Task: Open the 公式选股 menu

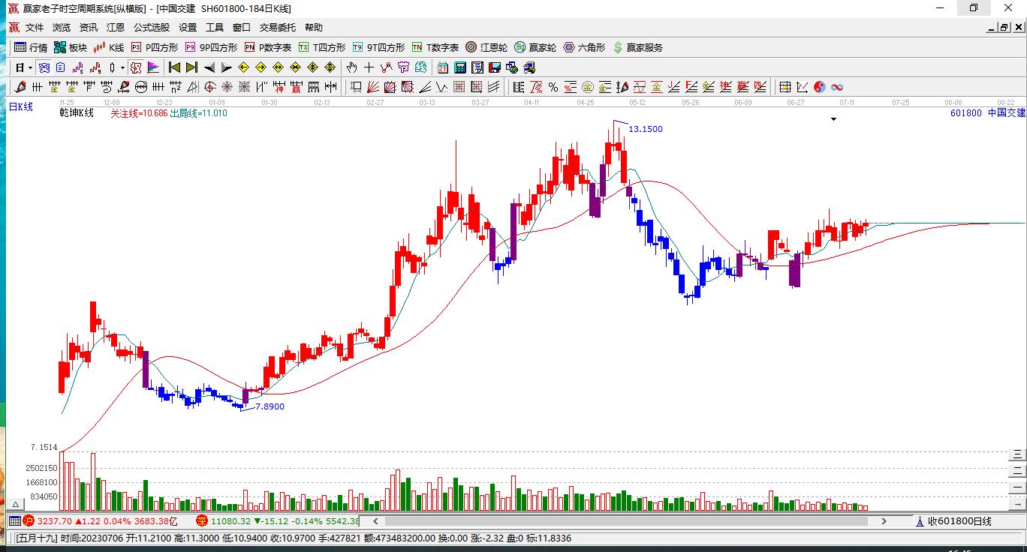Action: 152,28
